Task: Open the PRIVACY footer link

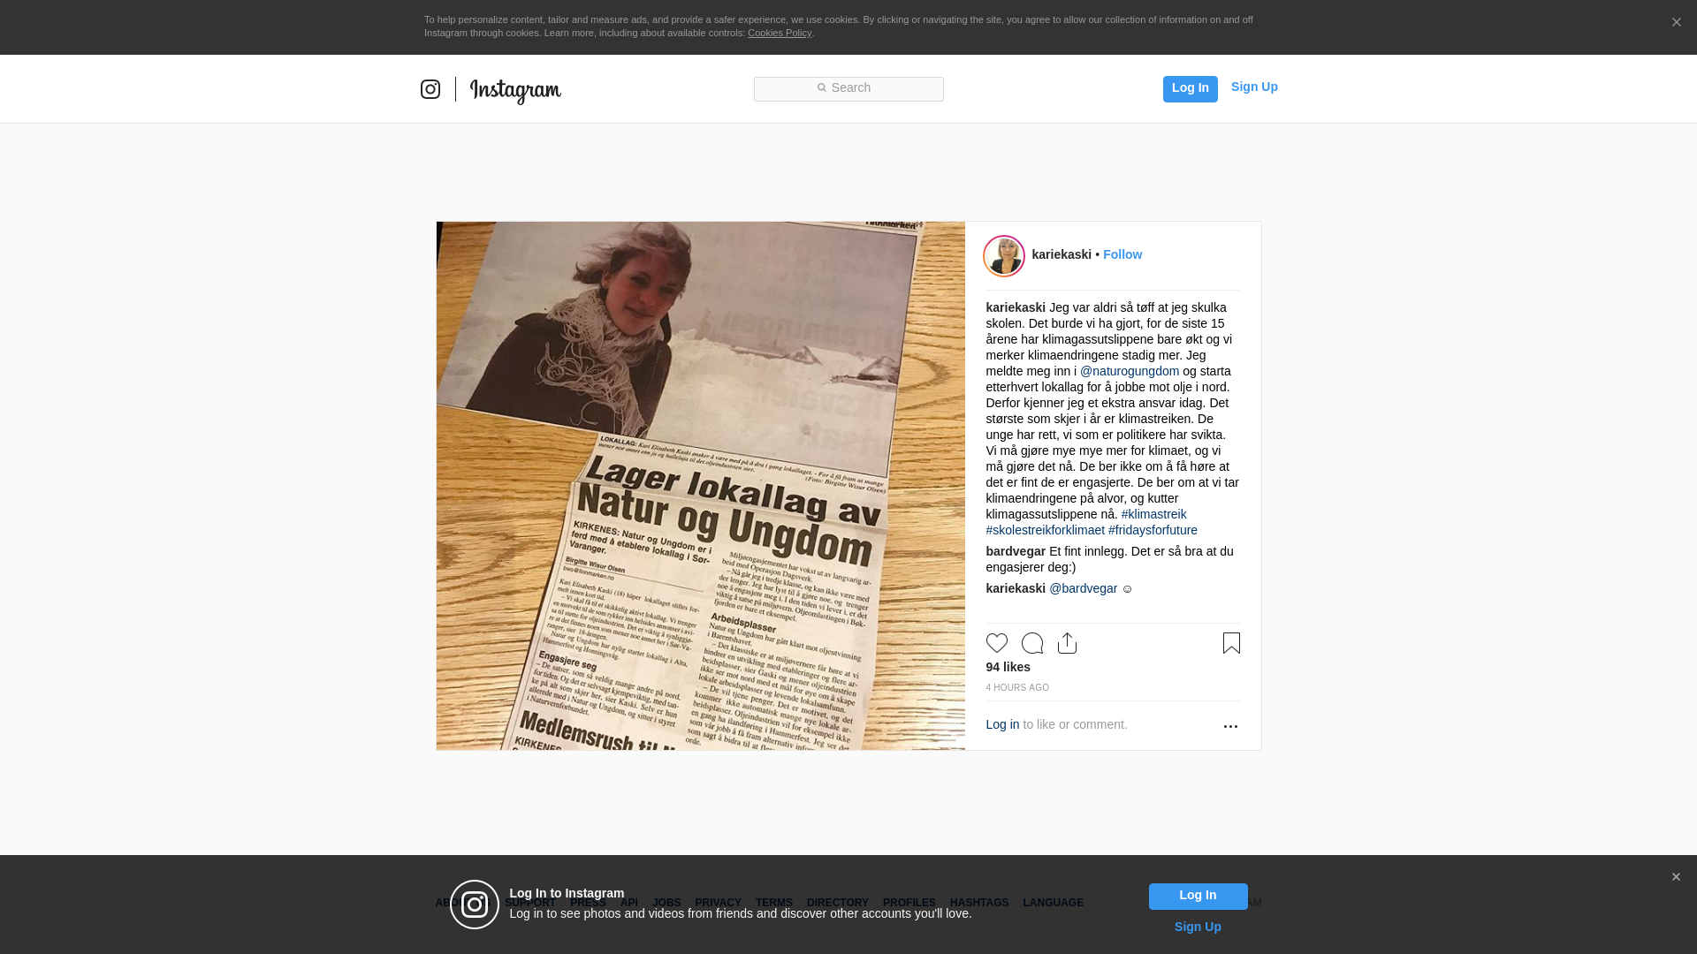Action: point(718,903)
